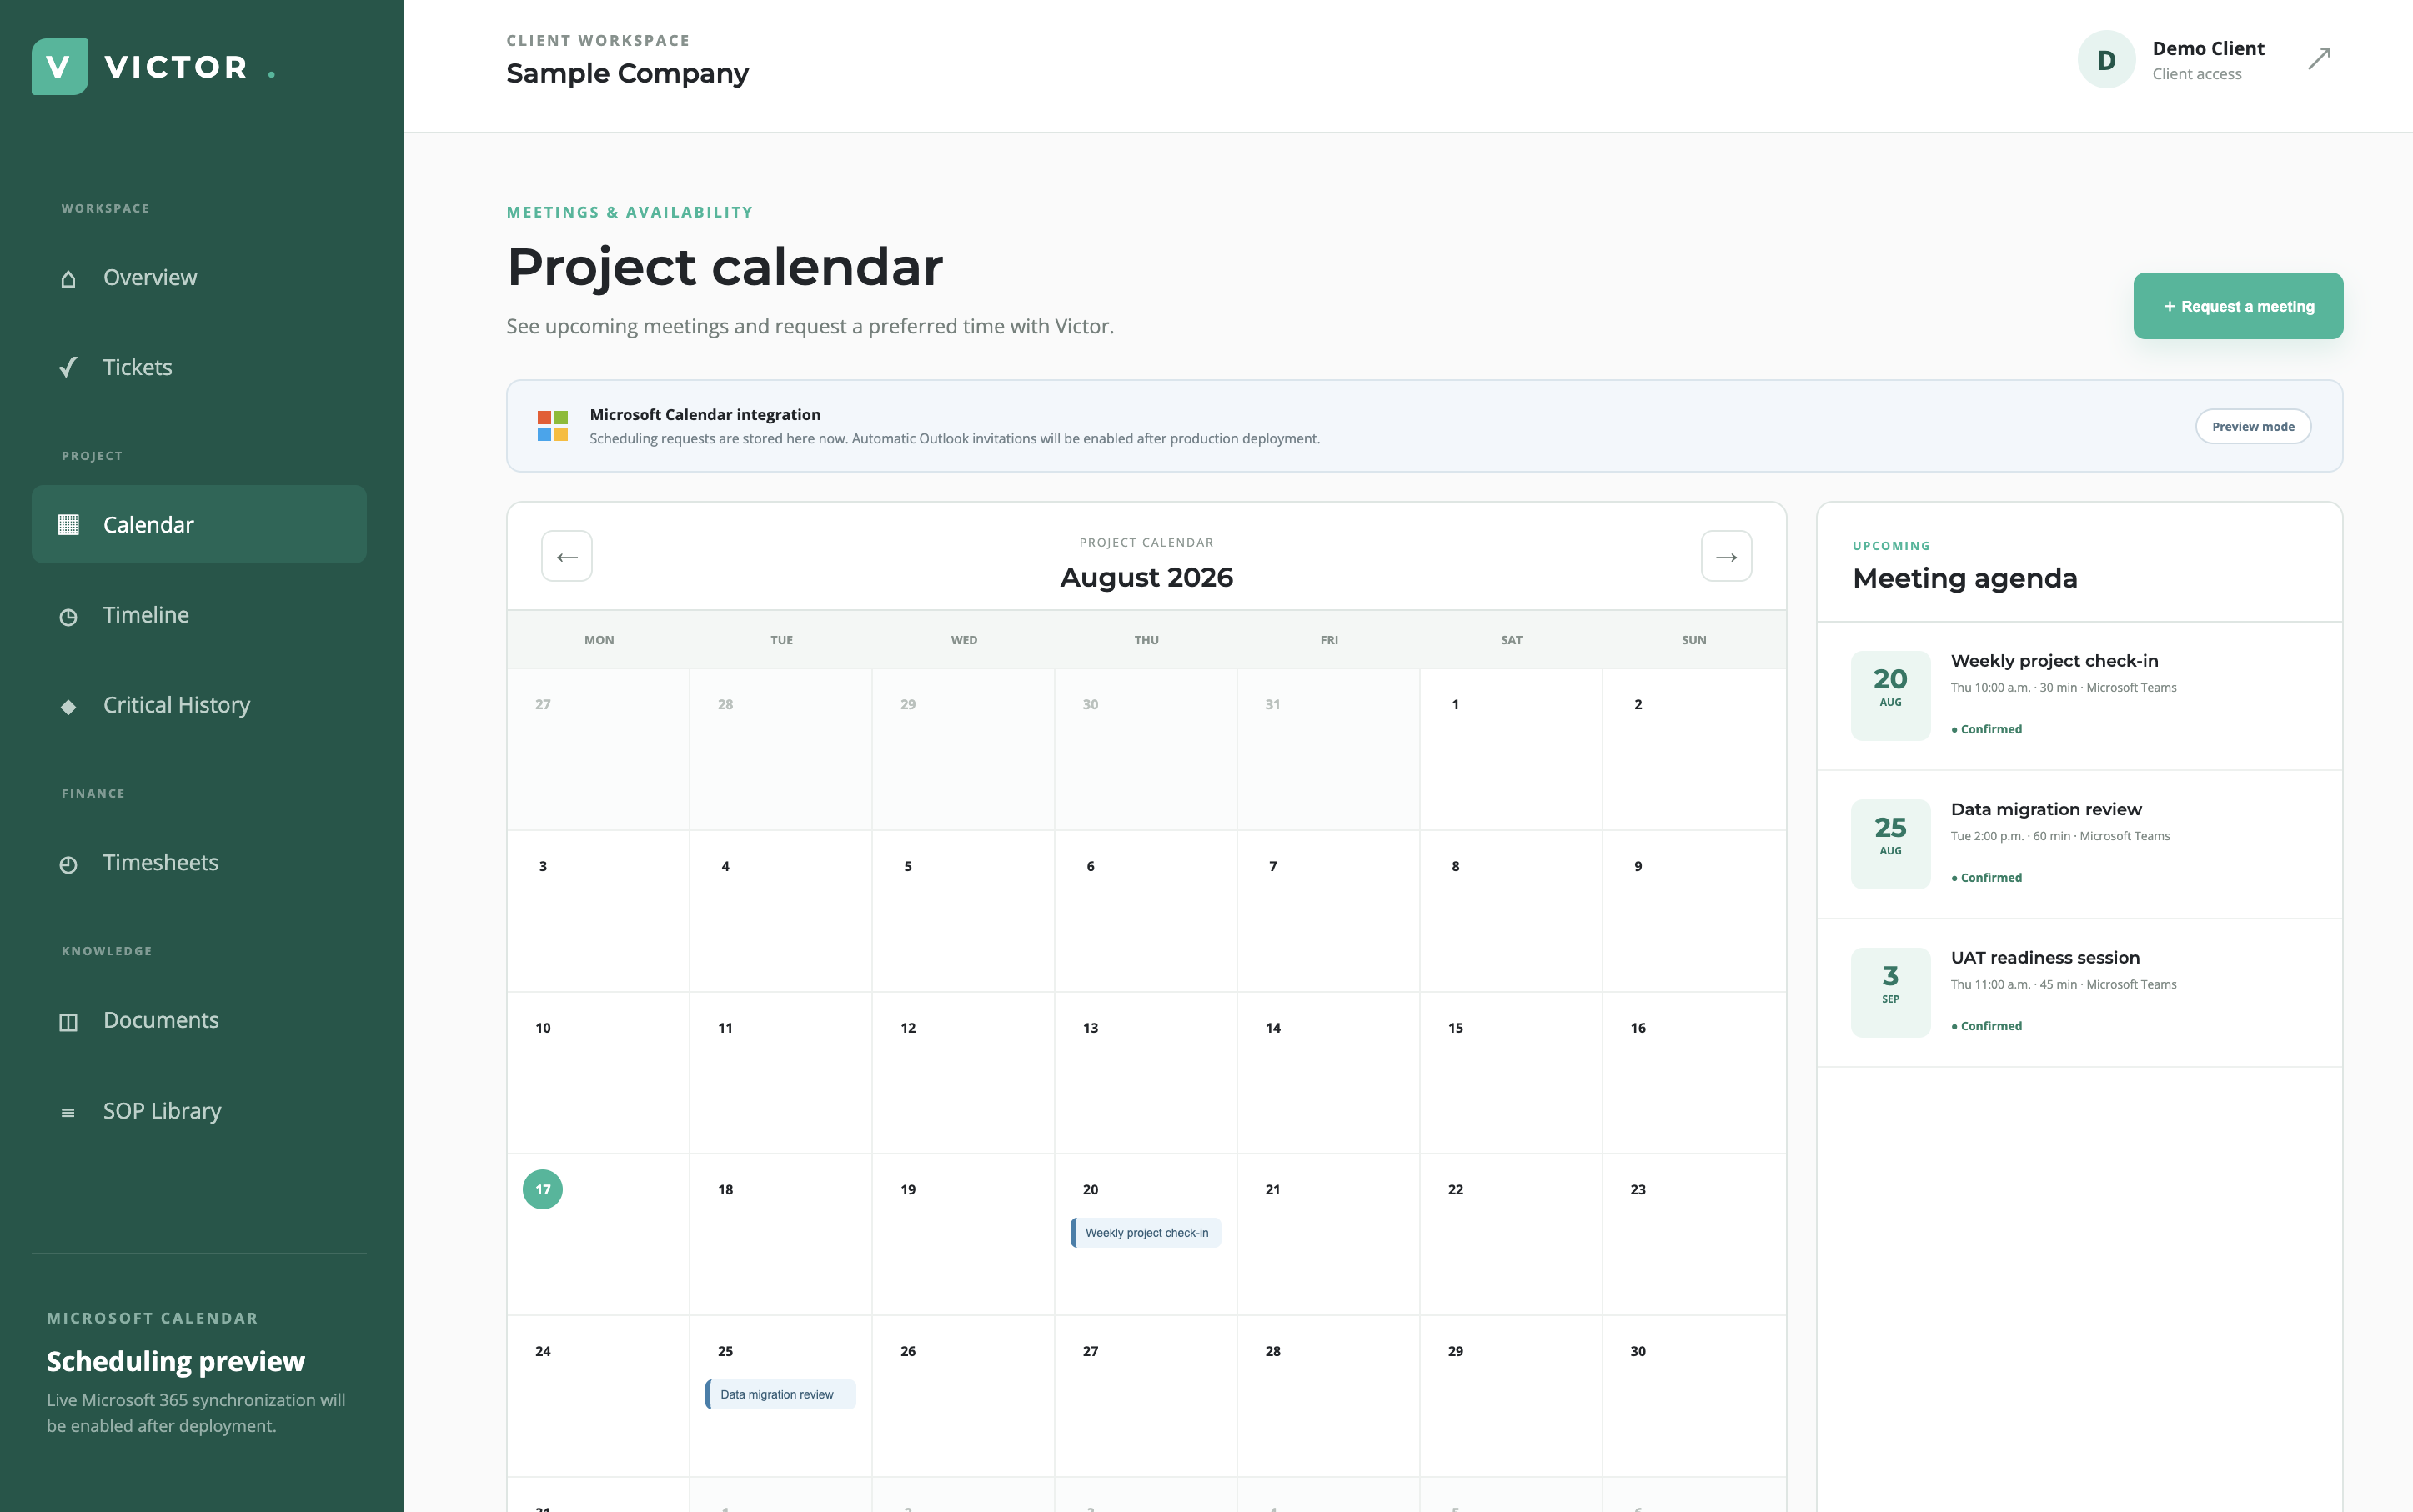2413x1512 pixels.
Task: Select August 16 on the calendar
Action: pyautogui.click(x=1693, y=1073)
